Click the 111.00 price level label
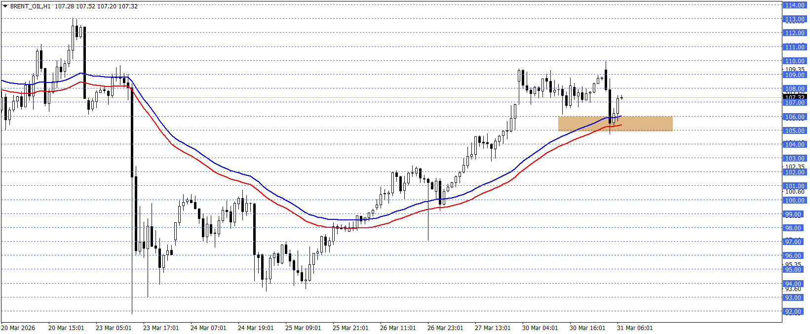This screenshot has width=810, height=334. click(794, 47)
